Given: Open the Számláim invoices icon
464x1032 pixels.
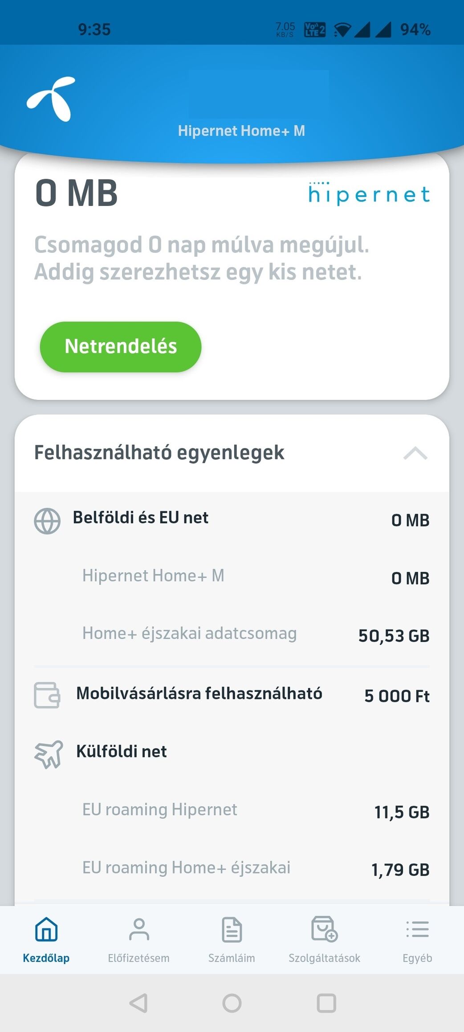Looking at the screenshot, I should pyautogui.click(x=232, y=930).
